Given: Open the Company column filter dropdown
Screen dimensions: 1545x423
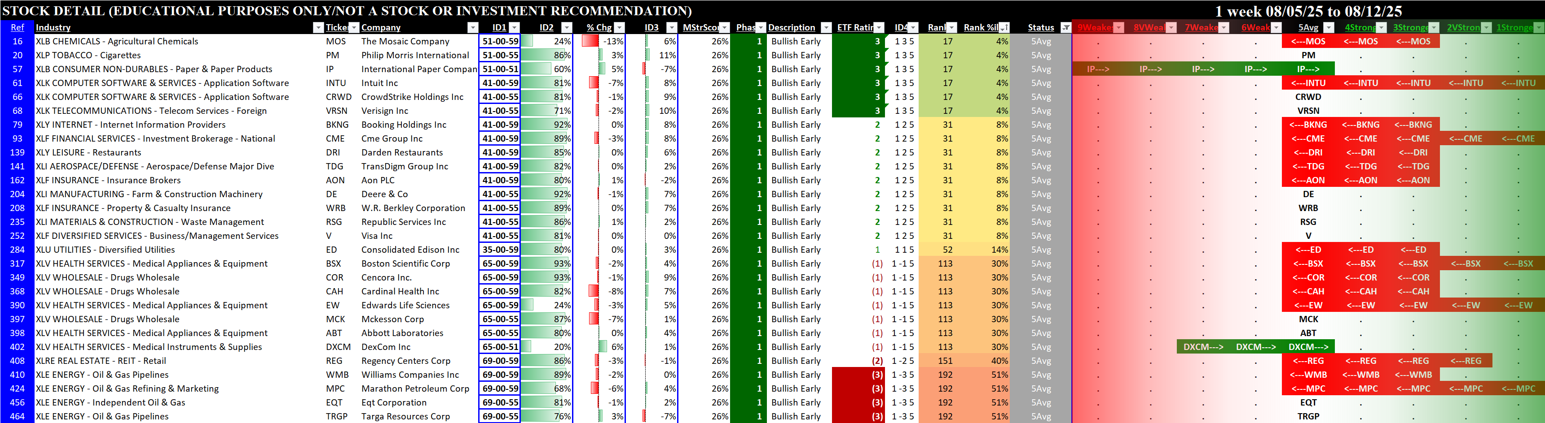Looking at the screenshot, I should pyautogui.click(x=473, y=27).
